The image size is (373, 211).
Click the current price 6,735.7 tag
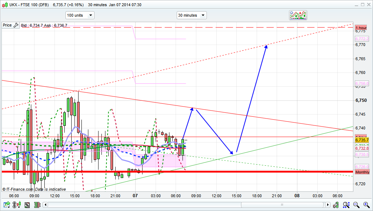click(x=362, y=140)
